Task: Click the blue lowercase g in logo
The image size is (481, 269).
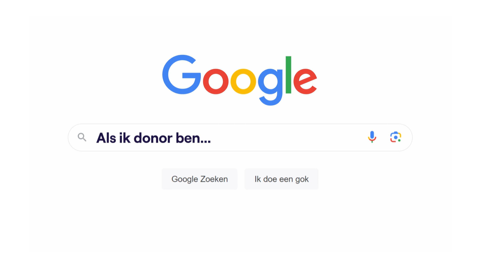Action: [271, 87]
